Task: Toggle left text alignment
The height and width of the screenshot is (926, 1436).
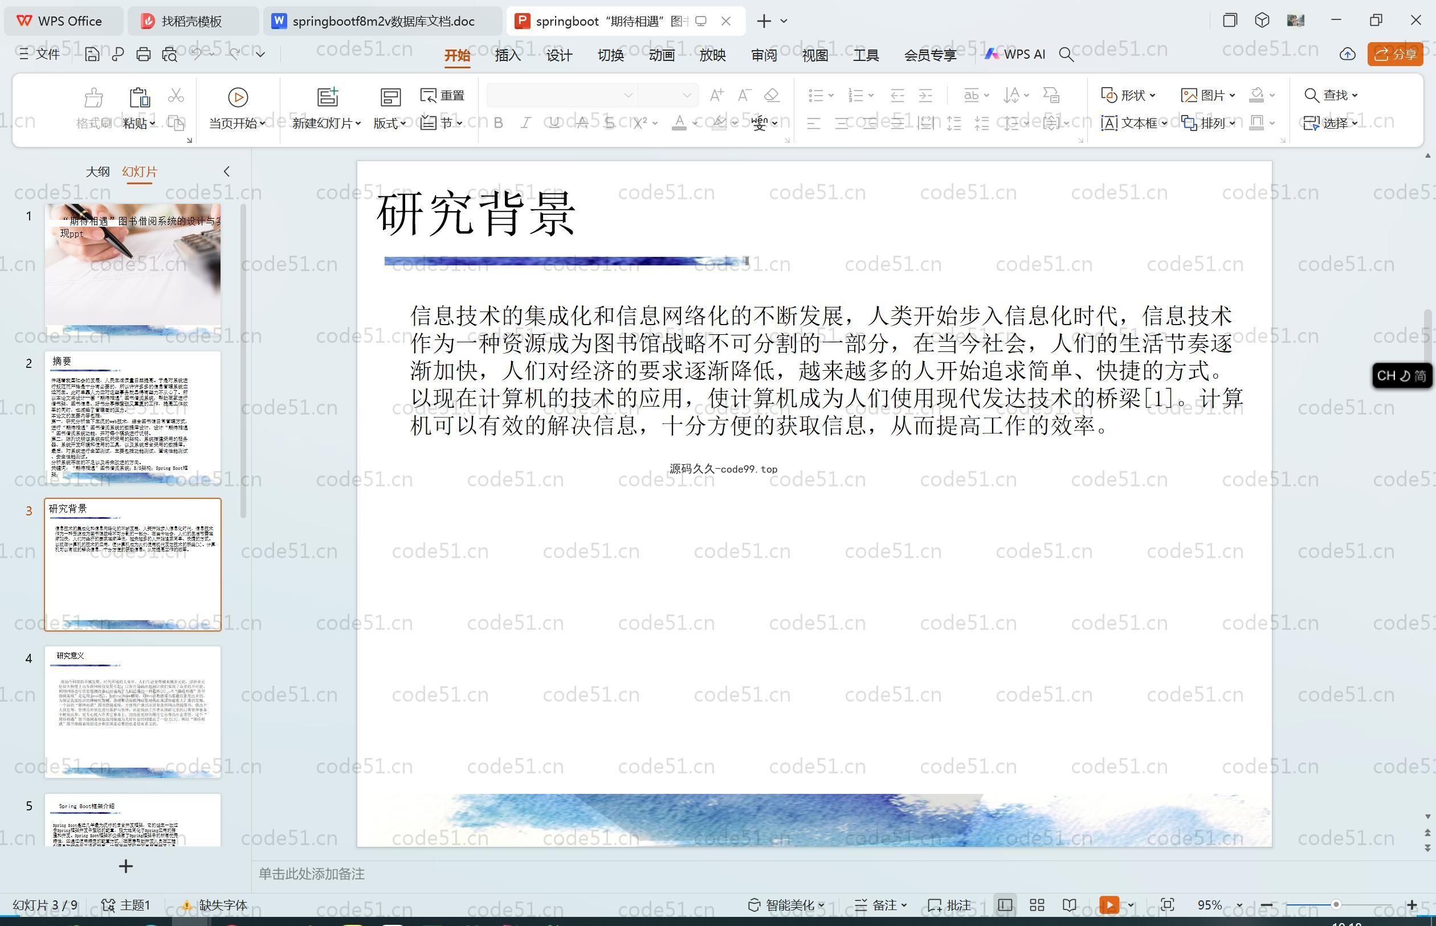Action: [813, 124]
